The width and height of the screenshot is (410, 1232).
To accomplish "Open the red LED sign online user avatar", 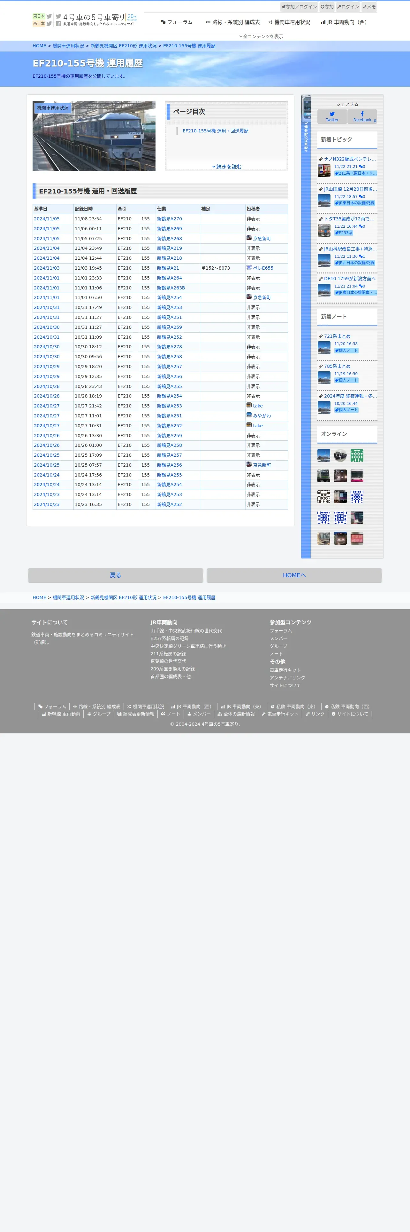I will (357, 538).
